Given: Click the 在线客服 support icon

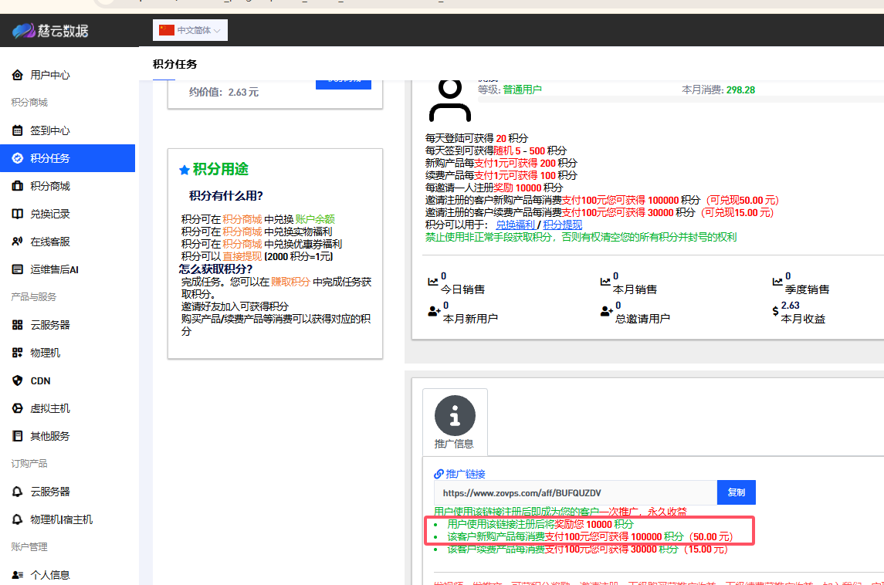Looking at the screenshot, I should tap(17, 242).
